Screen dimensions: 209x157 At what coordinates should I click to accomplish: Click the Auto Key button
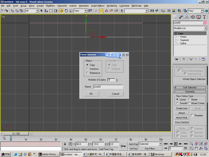tap(133, 144)
